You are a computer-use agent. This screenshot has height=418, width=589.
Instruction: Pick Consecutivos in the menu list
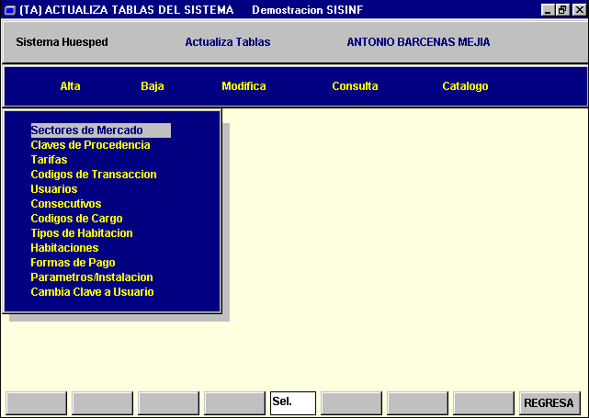(65, 204)
